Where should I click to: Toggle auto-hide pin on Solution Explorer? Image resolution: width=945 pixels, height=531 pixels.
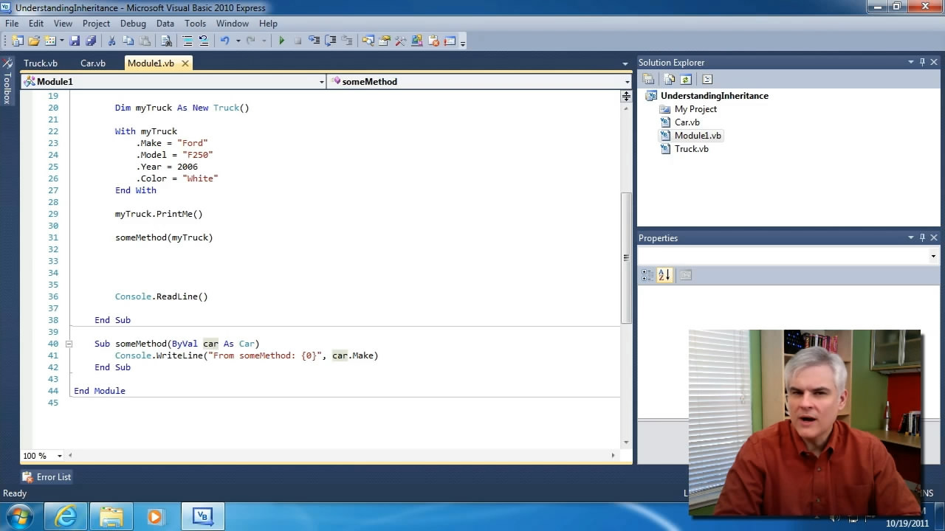coord(922,63)
